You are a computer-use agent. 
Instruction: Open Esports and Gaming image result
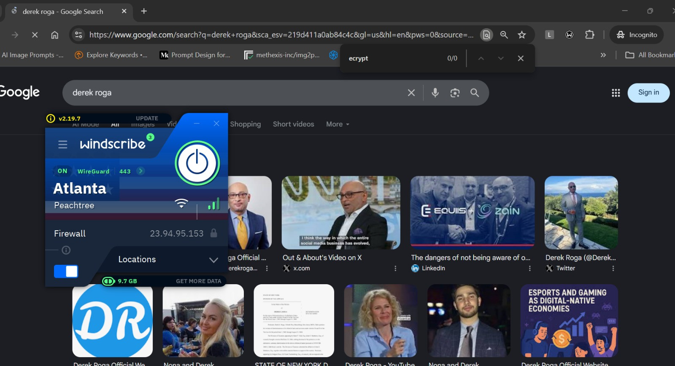570,320
